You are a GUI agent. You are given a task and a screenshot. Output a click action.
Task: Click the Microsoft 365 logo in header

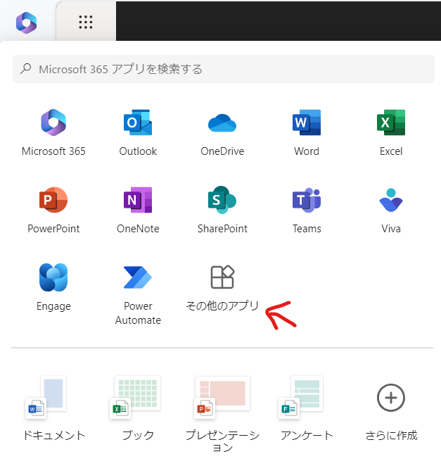(27, 23)
